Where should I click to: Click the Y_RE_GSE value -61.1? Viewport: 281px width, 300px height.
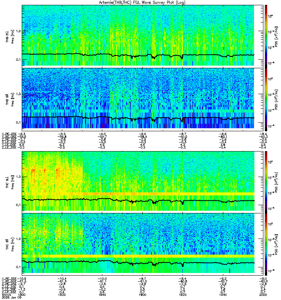tap(102, 282)
